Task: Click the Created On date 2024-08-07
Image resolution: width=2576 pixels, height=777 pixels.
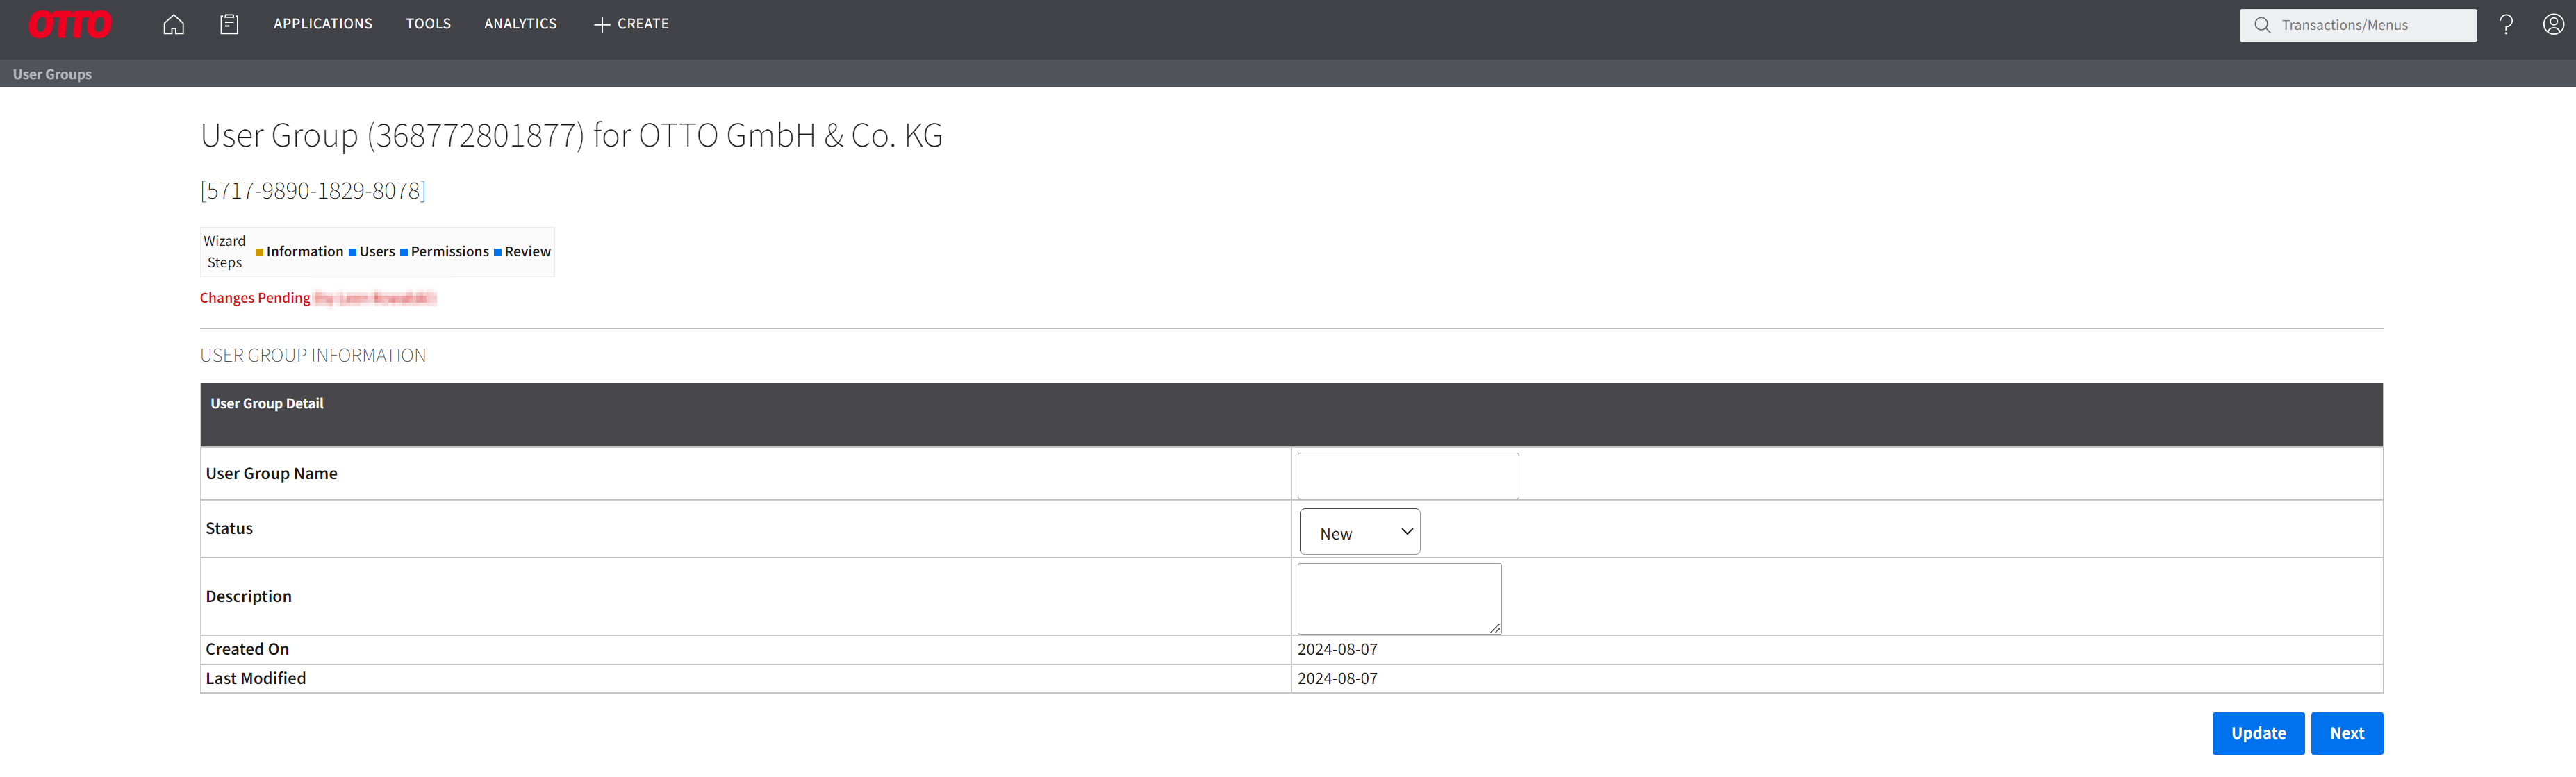Action: (1337, 650)
